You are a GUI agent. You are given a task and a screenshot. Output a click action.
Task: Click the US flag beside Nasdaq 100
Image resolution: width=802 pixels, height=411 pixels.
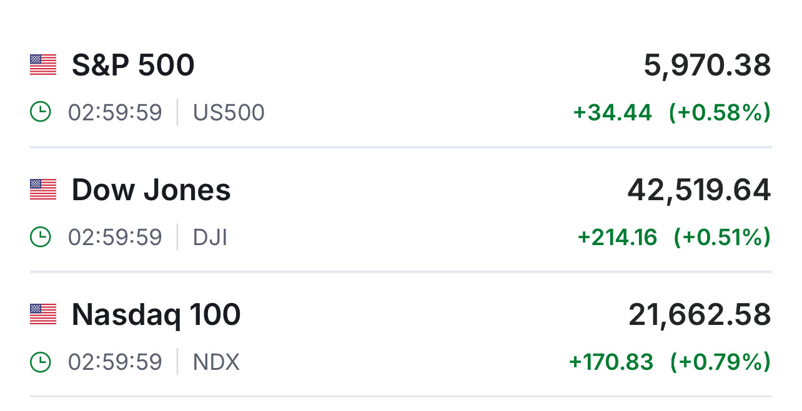(43, 314)
